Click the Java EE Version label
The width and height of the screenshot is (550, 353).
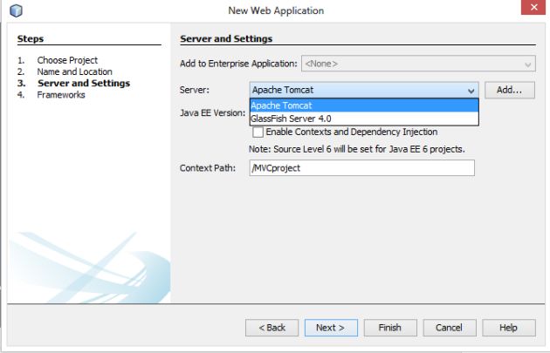pyautogui.click(x=212, y=113)
